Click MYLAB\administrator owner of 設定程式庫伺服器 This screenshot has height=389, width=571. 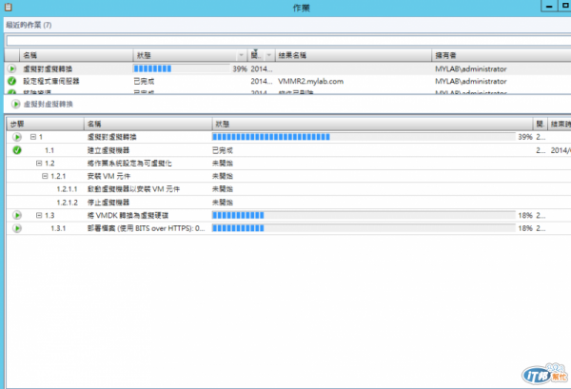click(x=471, y=81)
